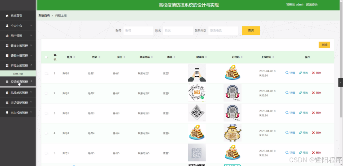This screenshot has width=343, height=166.
Task: Click the 联系电话 search input
Action: (223, 31)
